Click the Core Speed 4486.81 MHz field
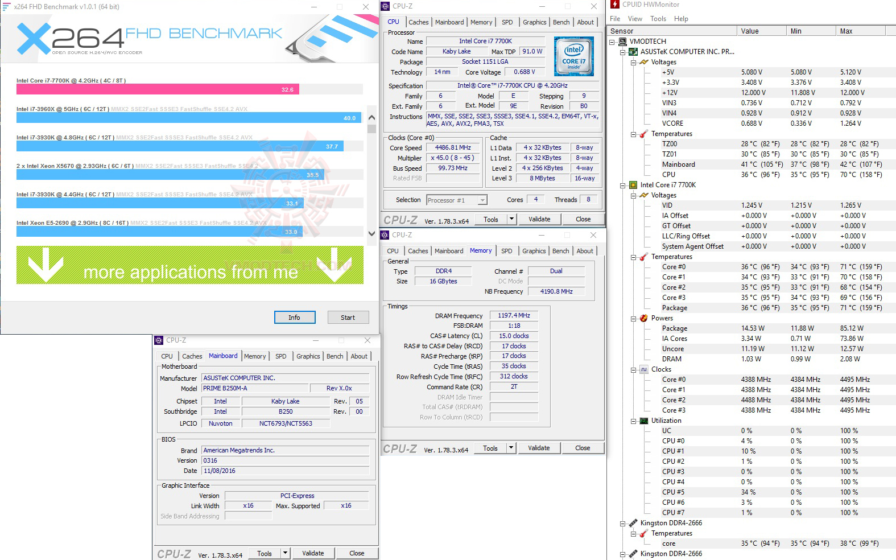Viewport: 896px width, 560px height. click(x=453, y=148)
